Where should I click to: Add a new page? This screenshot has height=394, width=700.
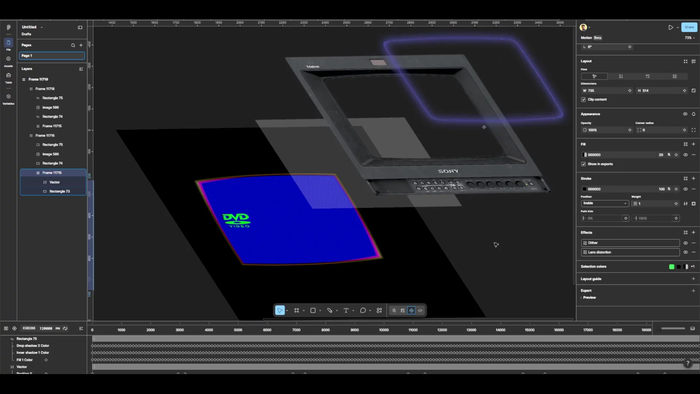tap(81, 45)
